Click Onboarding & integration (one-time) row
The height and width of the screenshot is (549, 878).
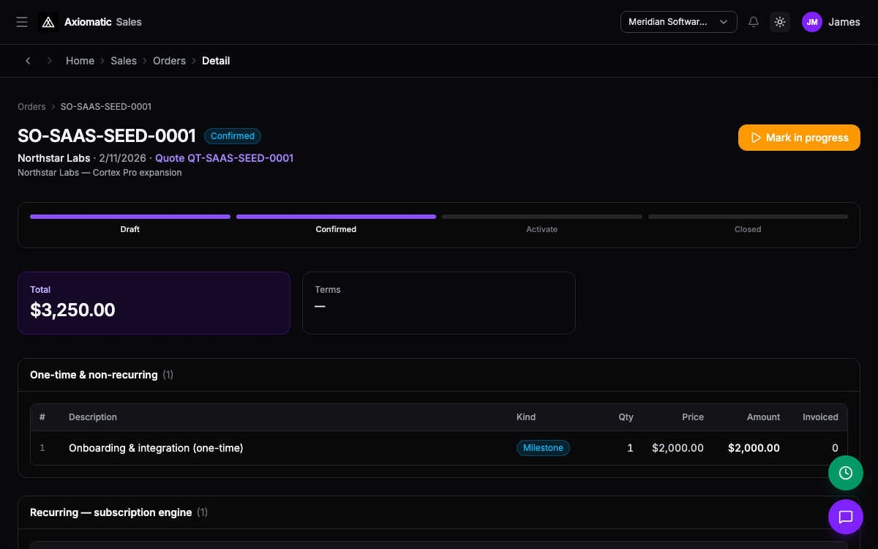439,448
